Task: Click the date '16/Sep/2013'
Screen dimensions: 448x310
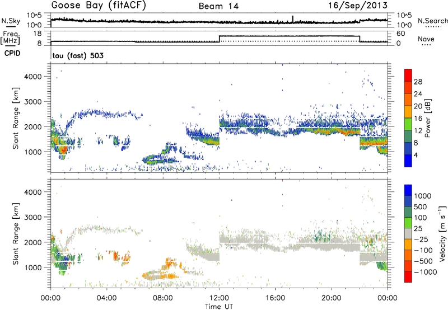Action: coord(358,6)
